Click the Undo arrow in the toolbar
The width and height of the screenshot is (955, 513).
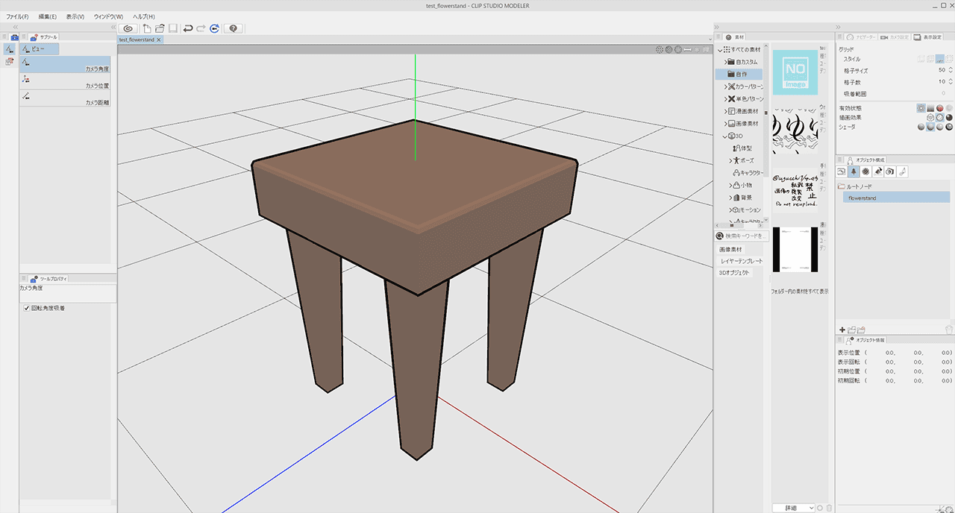(187, 28)
